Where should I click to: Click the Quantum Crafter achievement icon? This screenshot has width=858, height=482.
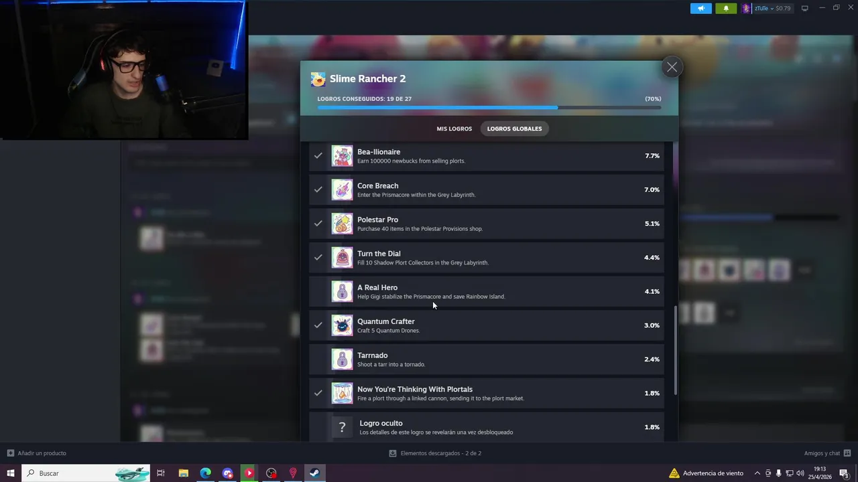[x=342, y=325]
